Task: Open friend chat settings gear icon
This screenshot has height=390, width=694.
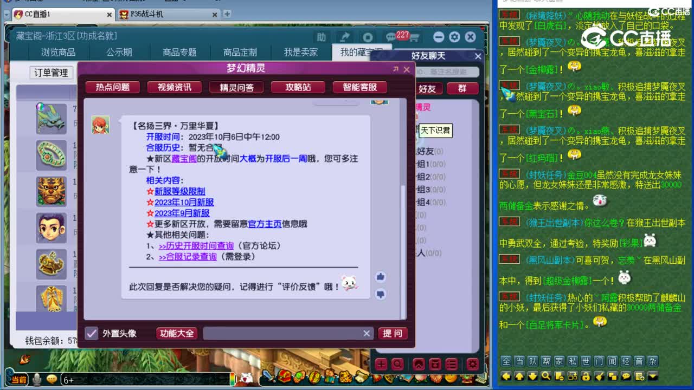Action: (473, 365)
